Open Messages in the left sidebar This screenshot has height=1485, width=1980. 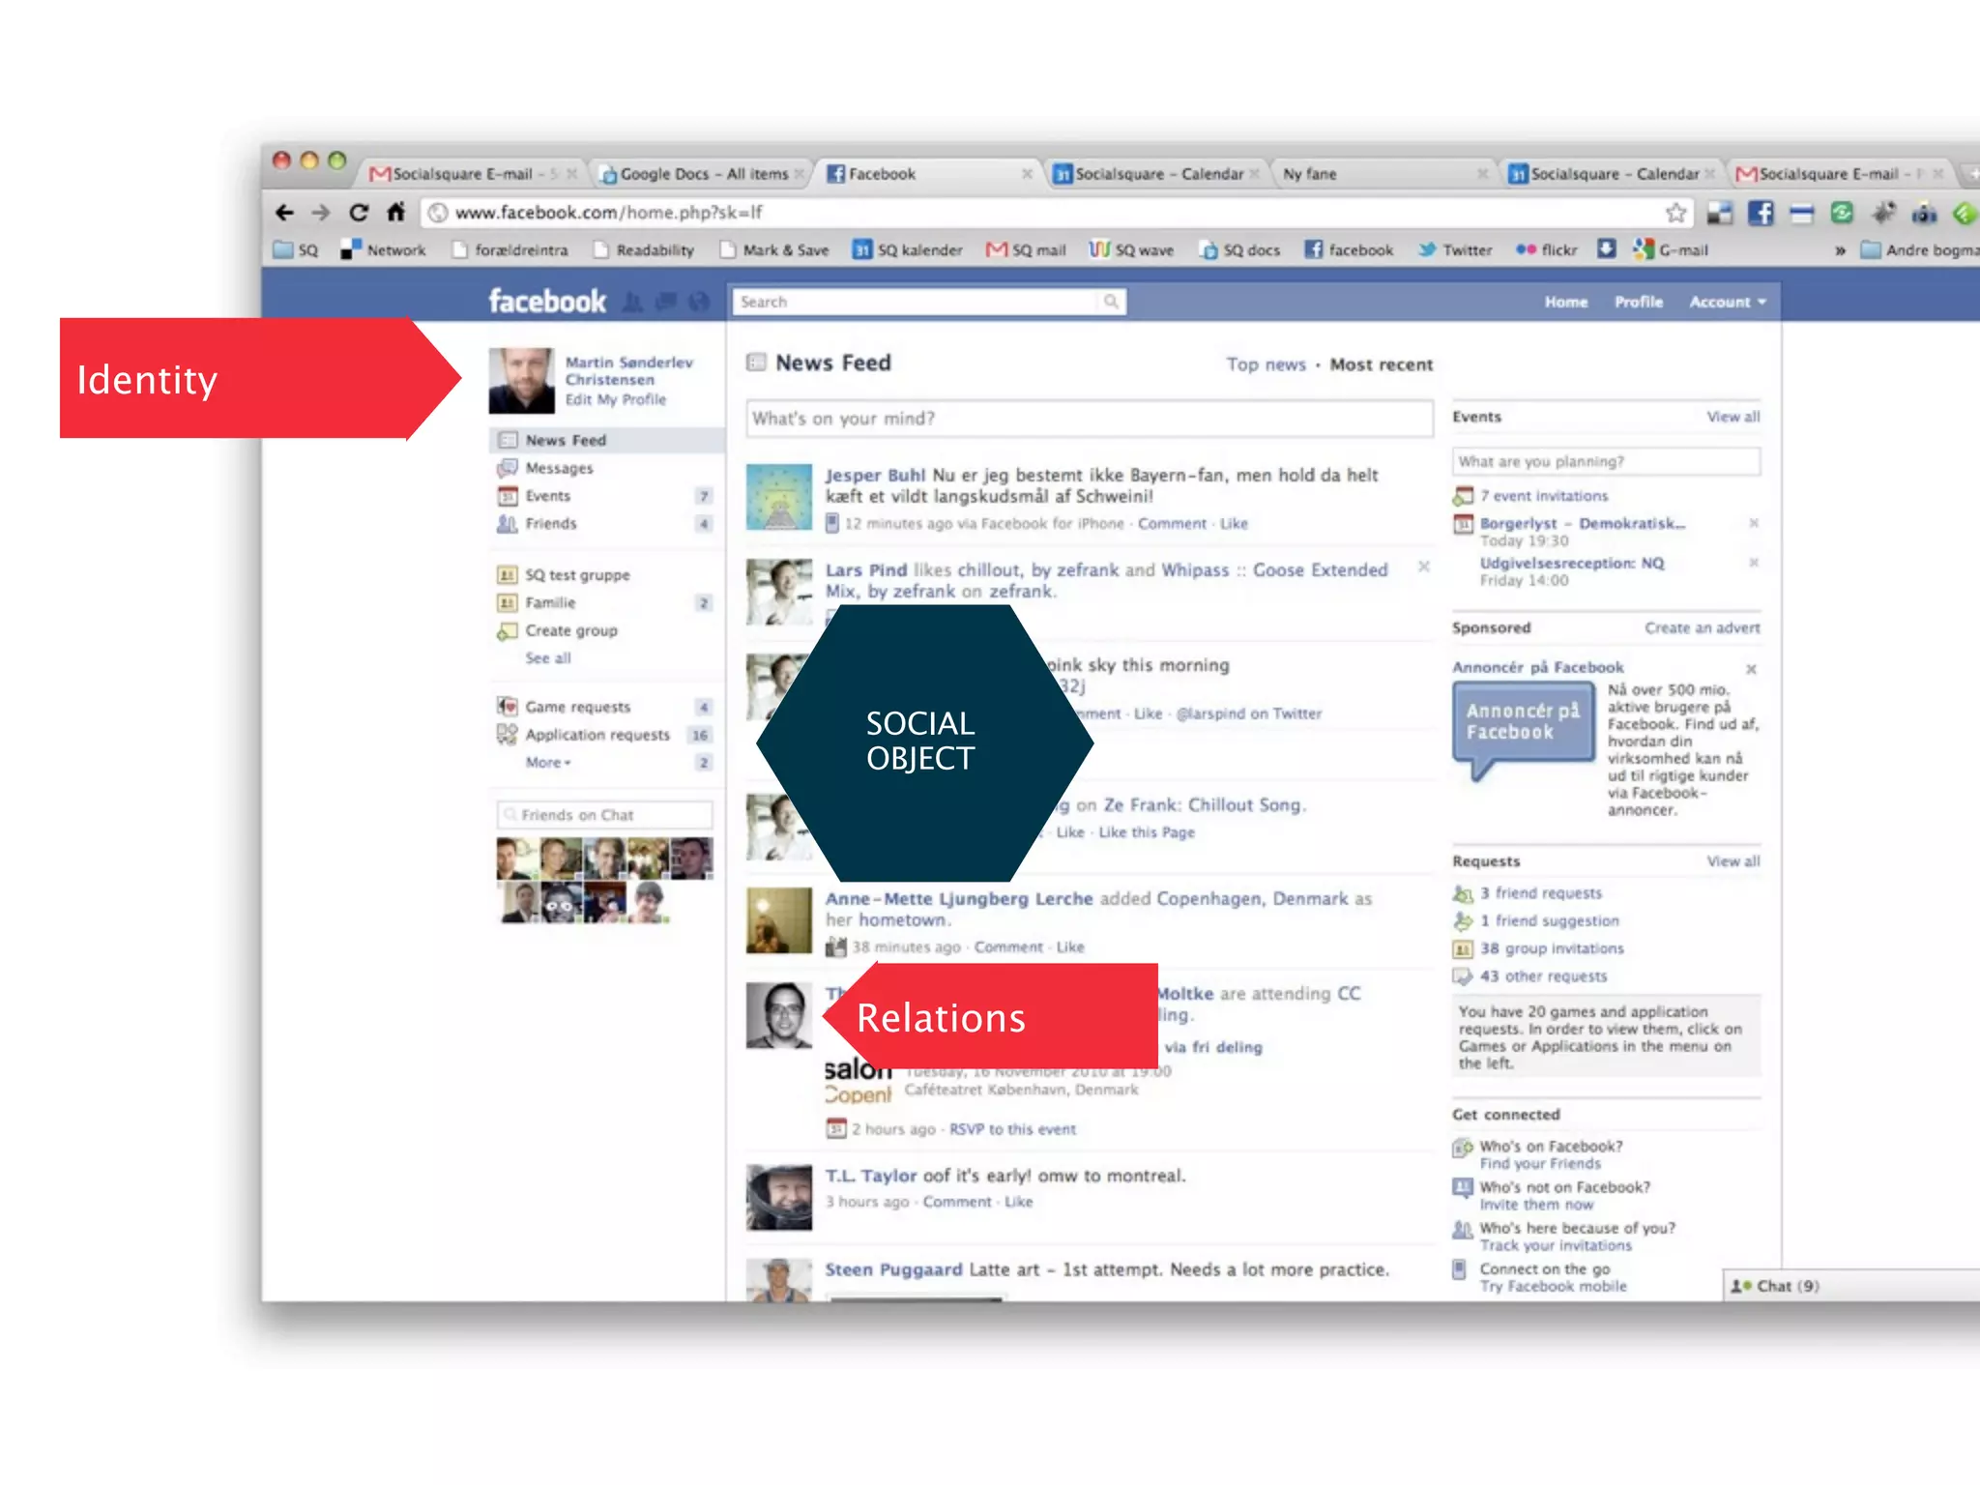pyautogui.click(x=559, y=468)
